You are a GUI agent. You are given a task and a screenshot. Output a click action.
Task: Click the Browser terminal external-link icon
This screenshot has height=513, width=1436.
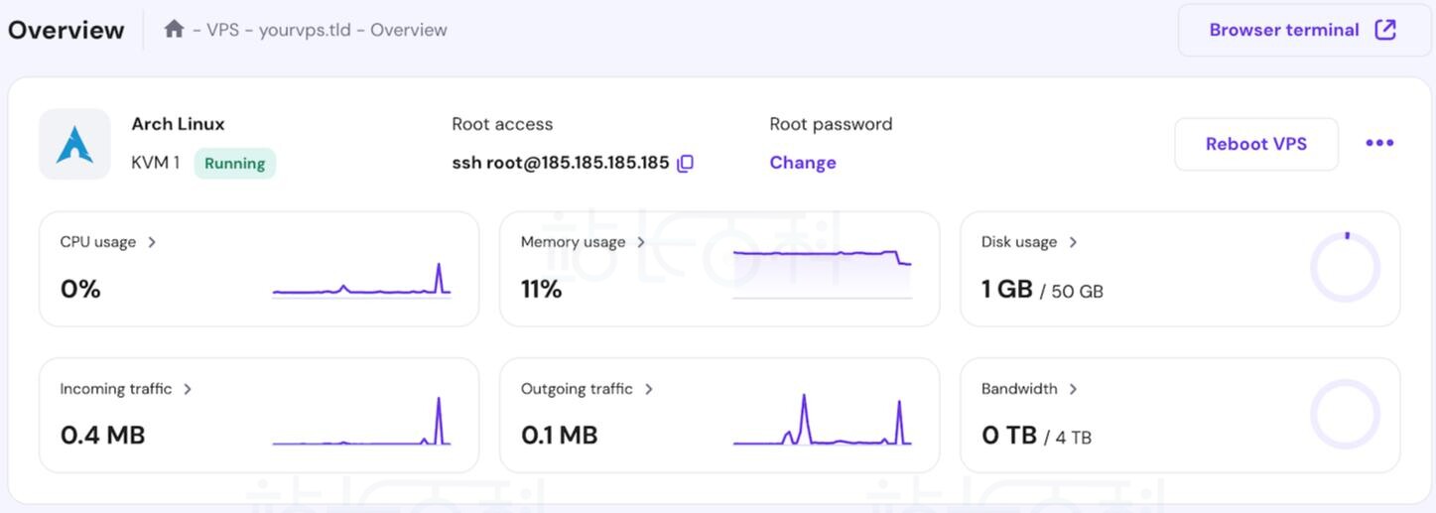tap(1385, 30)
